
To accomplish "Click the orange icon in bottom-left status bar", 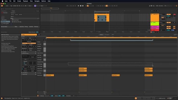I will (x=2, y=98).
